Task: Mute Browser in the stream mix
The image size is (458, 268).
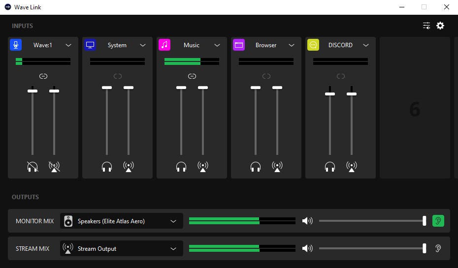Action: [277, 167]
